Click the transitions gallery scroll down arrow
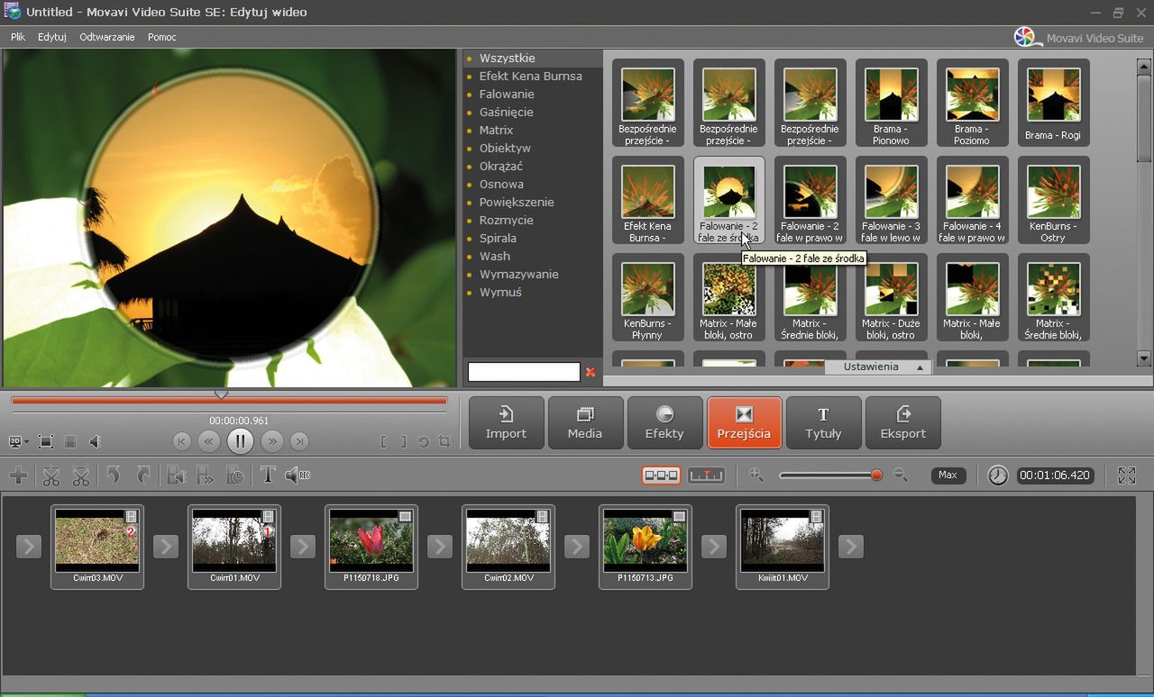 [x=1144, y=358]
